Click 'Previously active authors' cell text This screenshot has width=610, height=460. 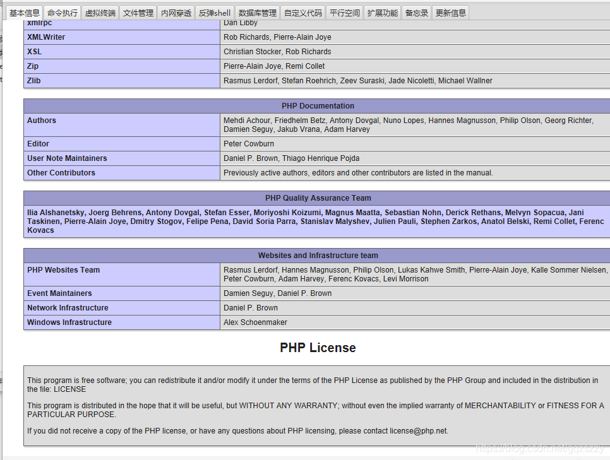[x=358, y=173]
